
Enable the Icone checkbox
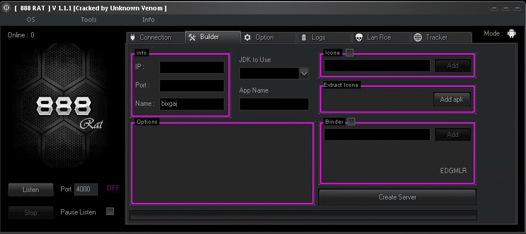point(349,53)
